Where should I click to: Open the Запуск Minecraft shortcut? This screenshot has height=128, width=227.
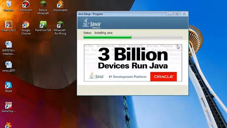click(43, 7)
